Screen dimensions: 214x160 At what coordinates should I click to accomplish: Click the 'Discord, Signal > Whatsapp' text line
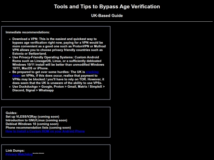click(x=33, y=90)
